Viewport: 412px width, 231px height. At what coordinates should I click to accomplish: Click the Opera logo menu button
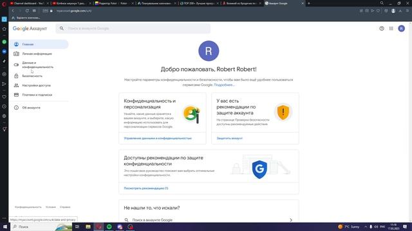[4, 4]
